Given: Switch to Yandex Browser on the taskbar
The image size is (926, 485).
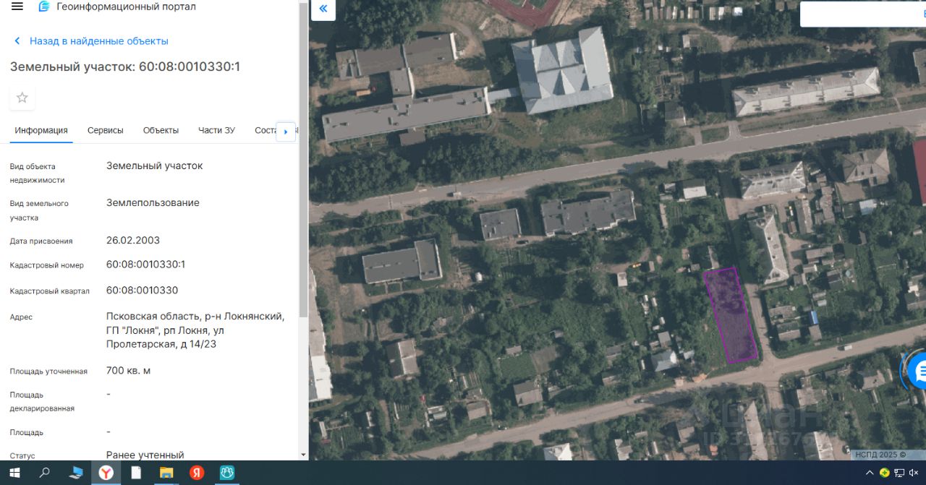Looking at the screenshot, I should coord(106,473).
